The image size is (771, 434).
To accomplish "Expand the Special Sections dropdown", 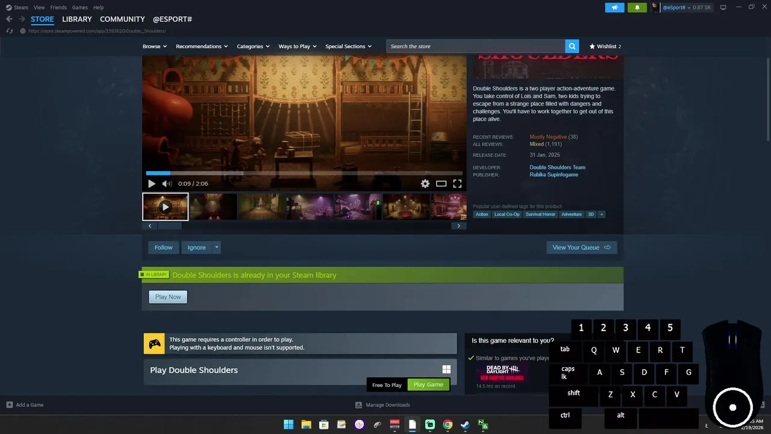I will coord(348,46).
